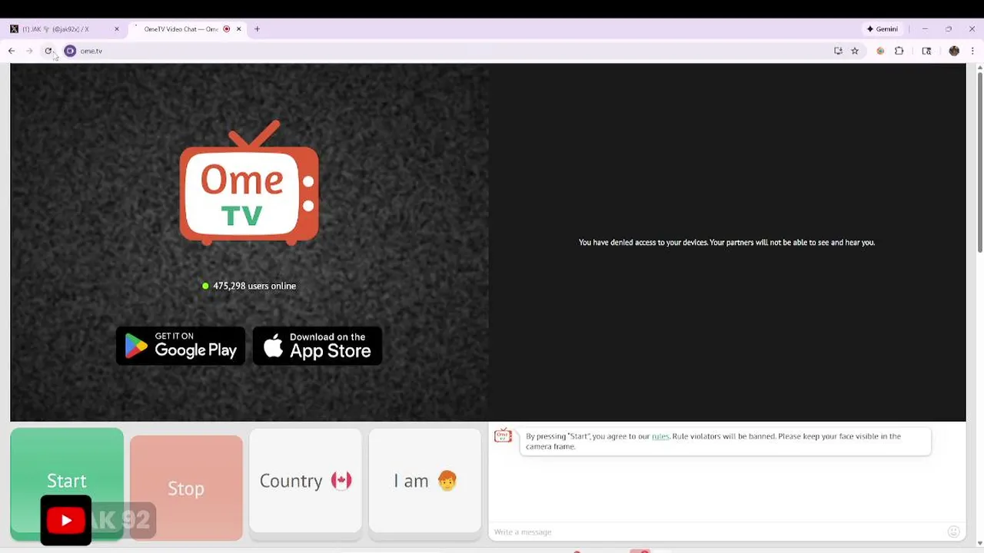984x553 pixels.
Task: Bookmark this page with the star icon
Action: point(855,51)
